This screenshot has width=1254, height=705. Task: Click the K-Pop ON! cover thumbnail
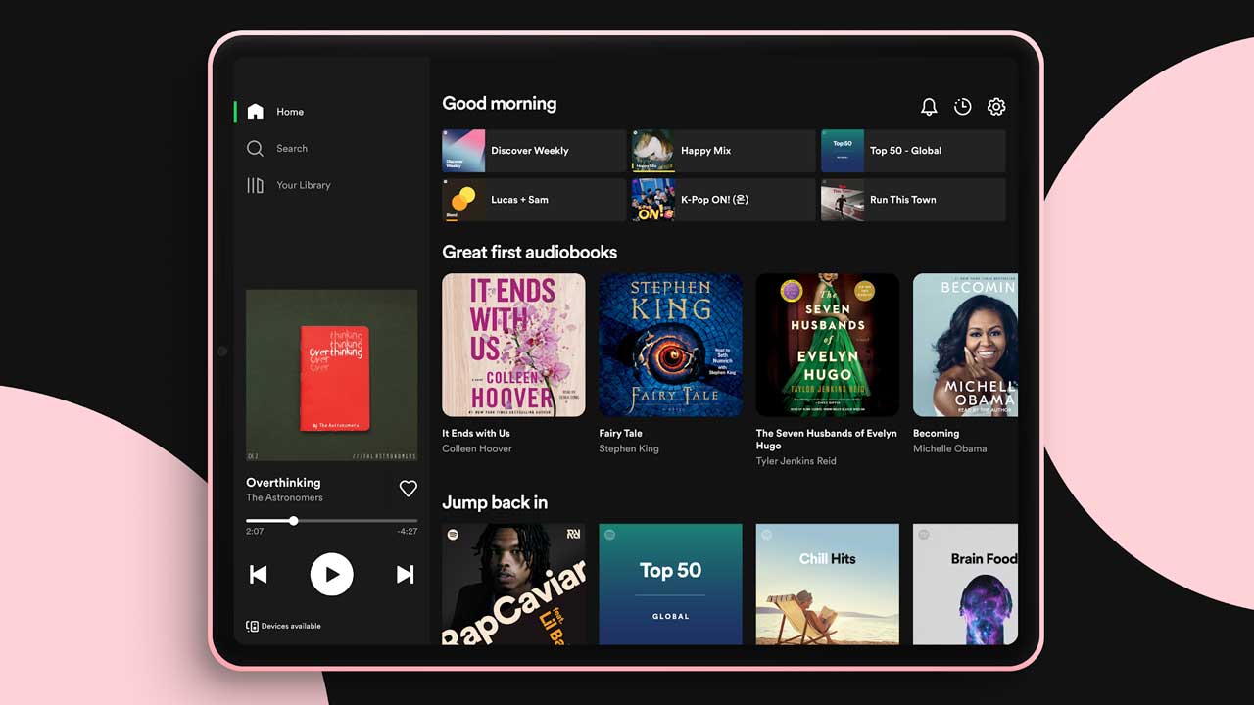click(x=652, y=200)
